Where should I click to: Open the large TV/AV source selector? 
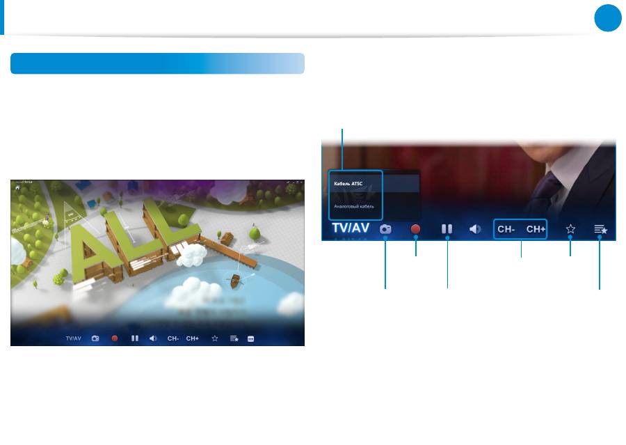(350, 228)
